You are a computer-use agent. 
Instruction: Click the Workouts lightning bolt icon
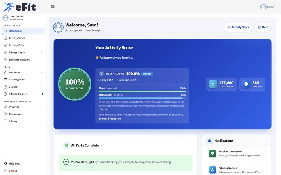pyautogui.click(x=5, y=72)
